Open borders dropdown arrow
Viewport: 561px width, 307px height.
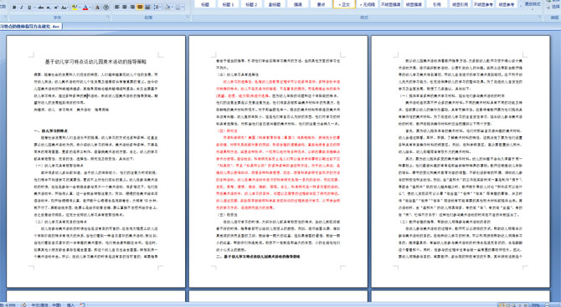point(183,8)
